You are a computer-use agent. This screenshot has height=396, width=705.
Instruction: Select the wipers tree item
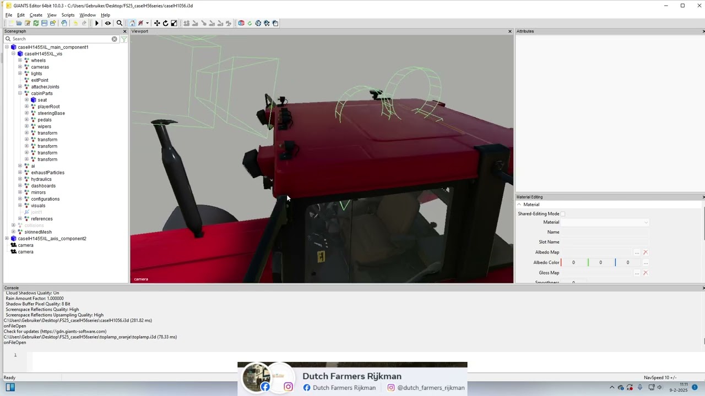44,127
